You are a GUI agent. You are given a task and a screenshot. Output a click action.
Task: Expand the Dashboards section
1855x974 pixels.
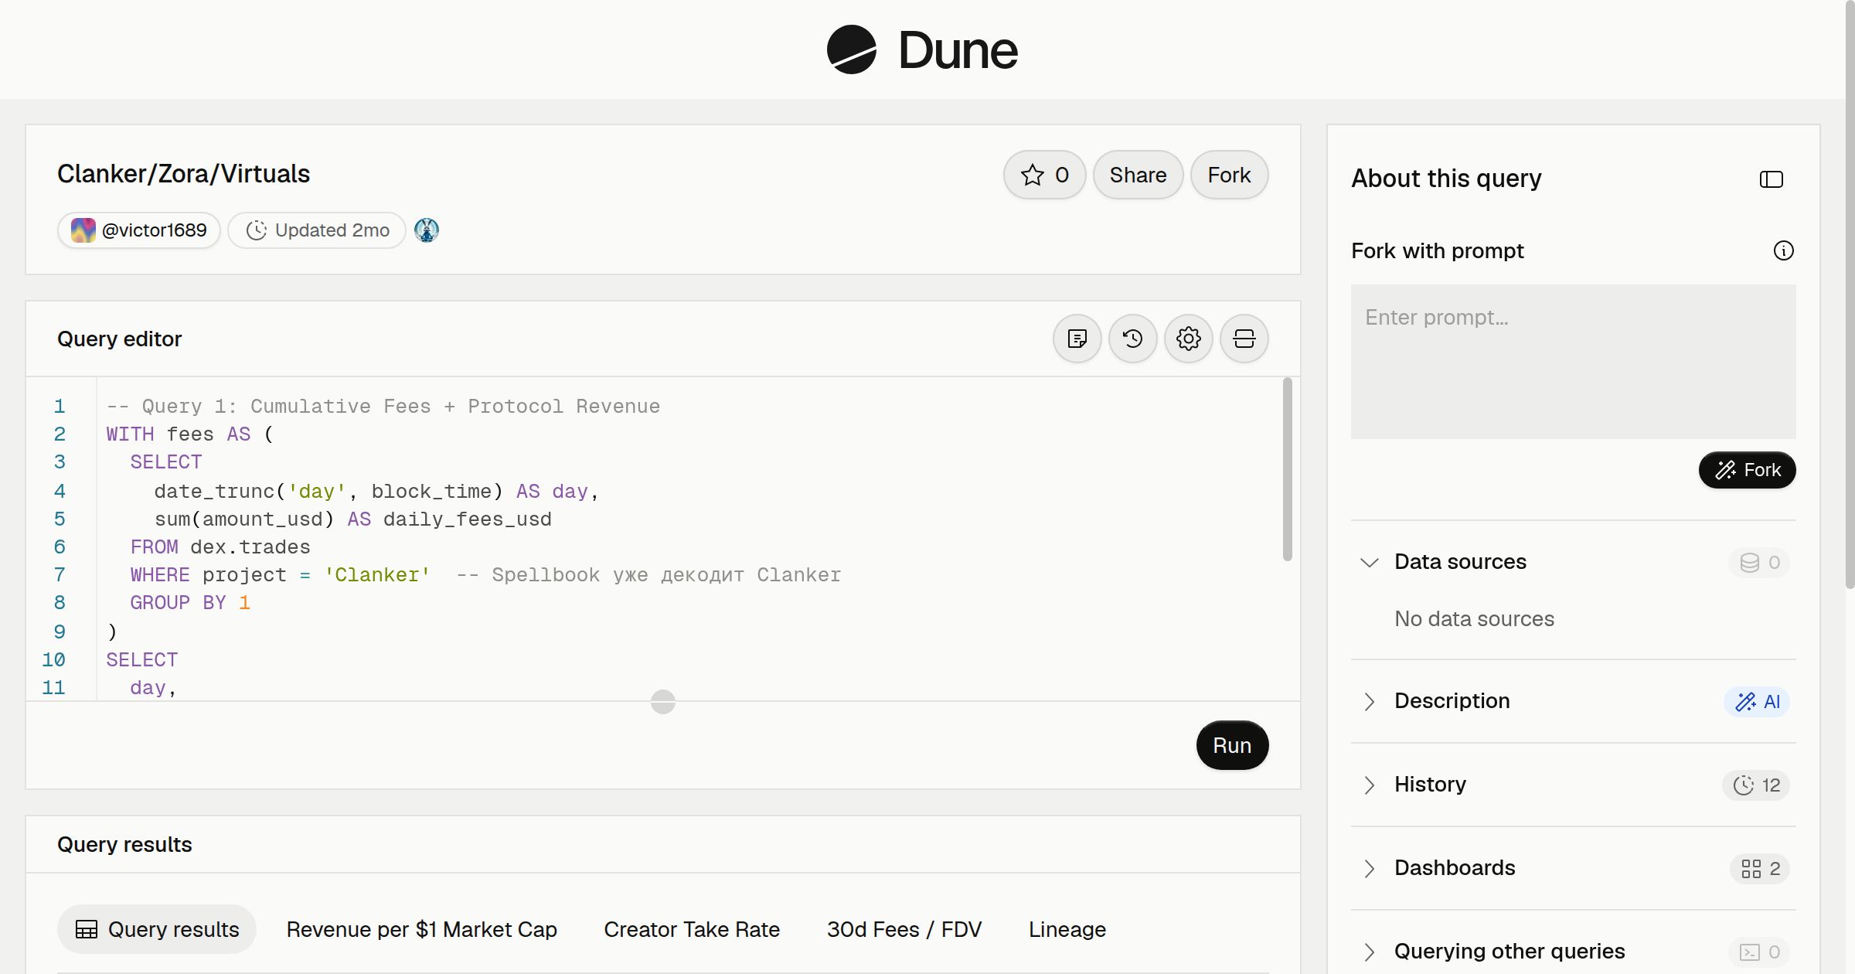point(1369,868)
